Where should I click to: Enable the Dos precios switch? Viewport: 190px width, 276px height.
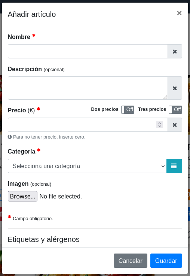[128, 110]
